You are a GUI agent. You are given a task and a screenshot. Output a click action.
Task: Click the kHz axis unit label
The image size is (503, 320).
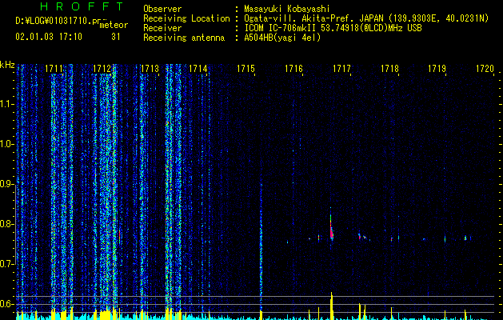click(7, 65)
